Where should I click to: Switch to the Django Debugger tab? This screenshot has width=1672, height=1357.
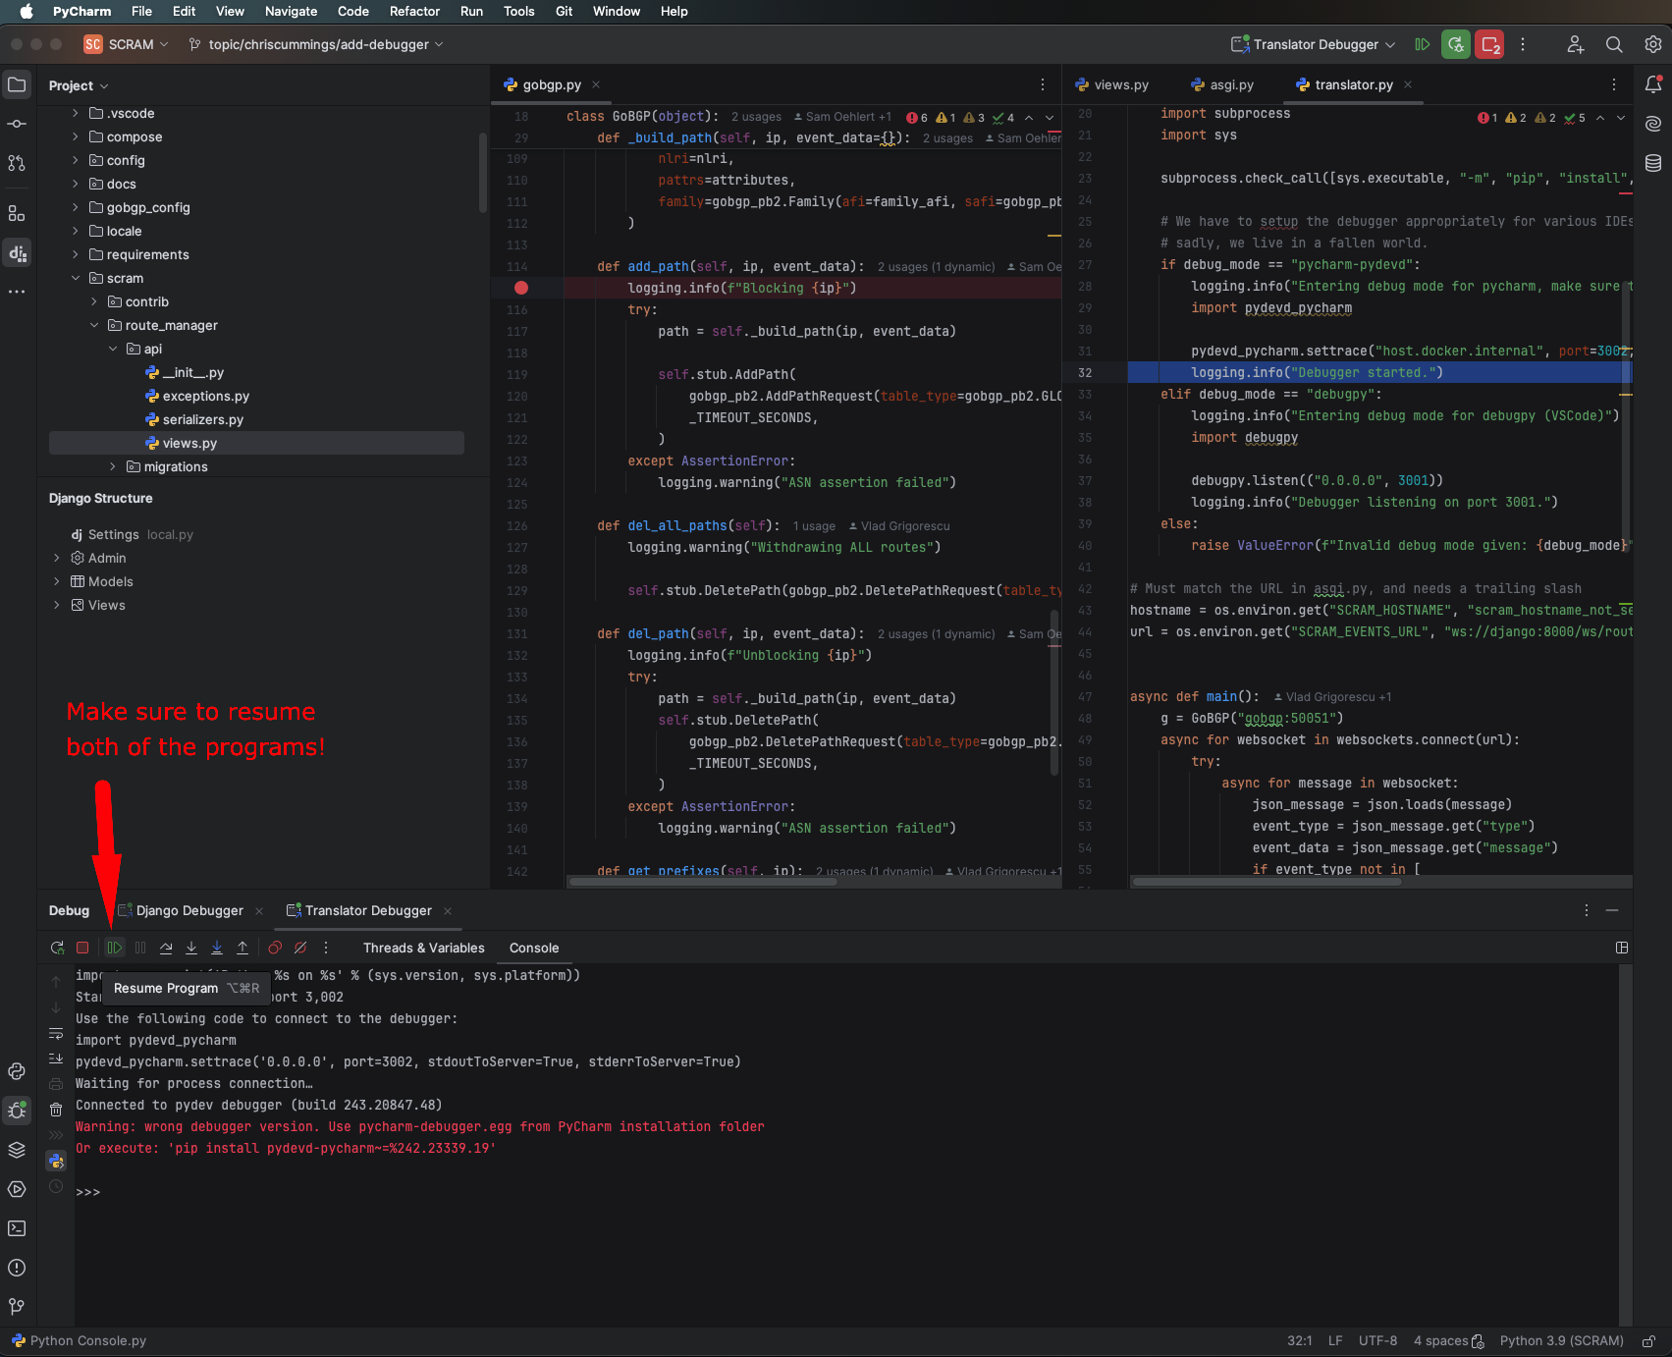pos(189,910)
